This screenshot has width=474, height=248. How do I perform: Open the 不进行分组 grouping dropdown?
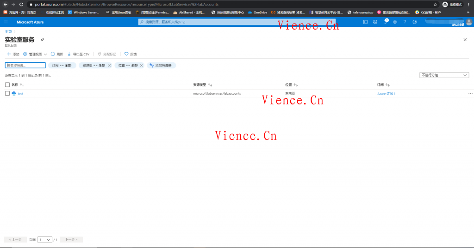click(444, 75)
